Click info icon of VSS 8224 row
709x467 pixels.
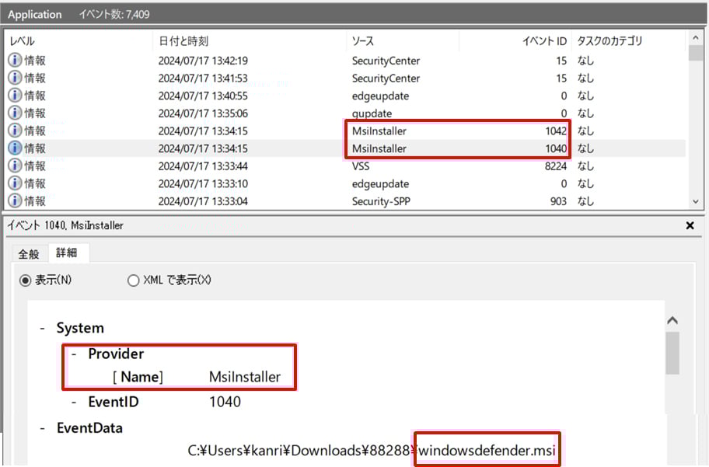click(x=15, y=166)
